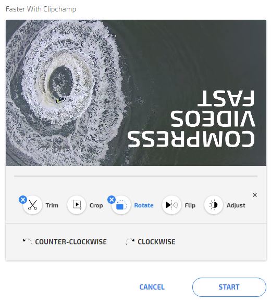Select the Trim scissors icon
The height and width of the screenshot is (301, 271).
tap(32, 205)
